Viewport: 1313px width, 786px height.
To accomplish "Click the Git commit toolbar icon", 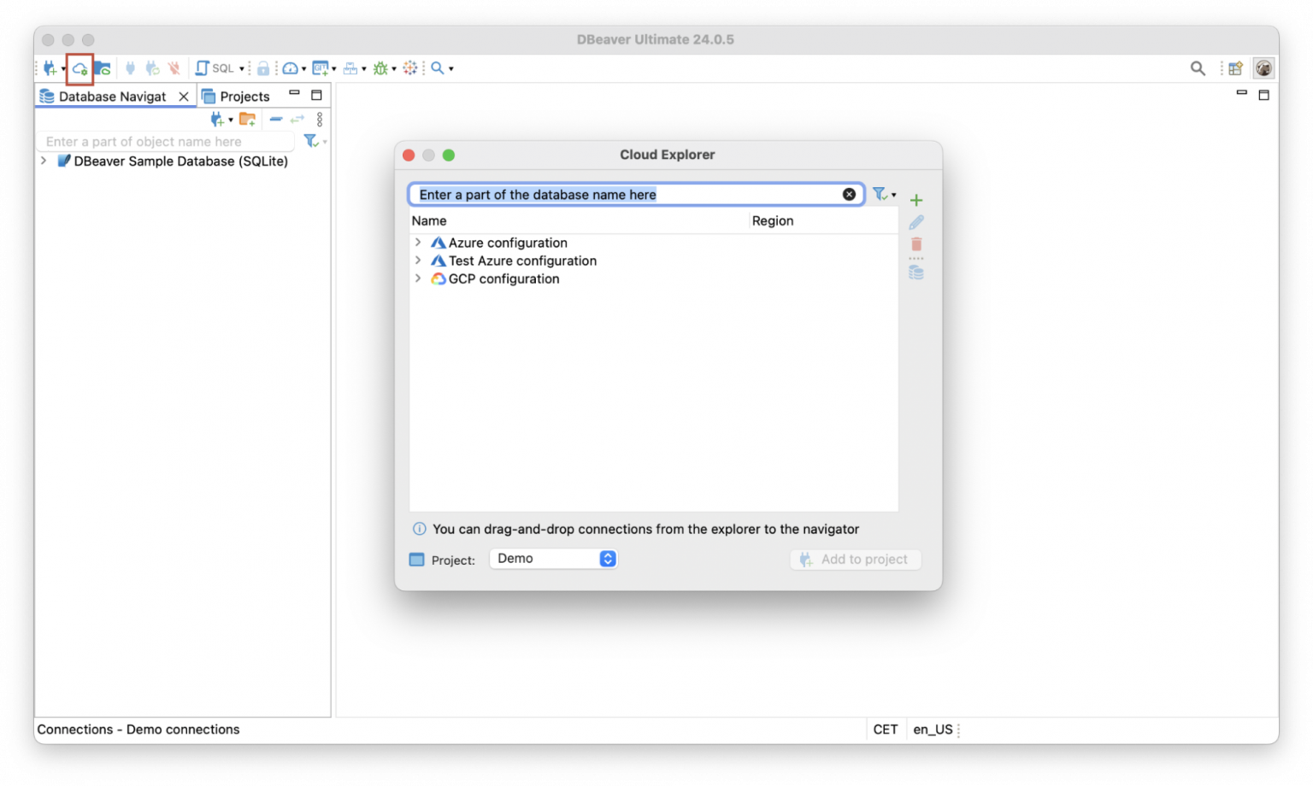I will pos(320,68).
